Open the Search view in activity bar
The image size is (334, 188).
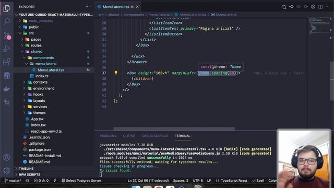pos(7,21)
